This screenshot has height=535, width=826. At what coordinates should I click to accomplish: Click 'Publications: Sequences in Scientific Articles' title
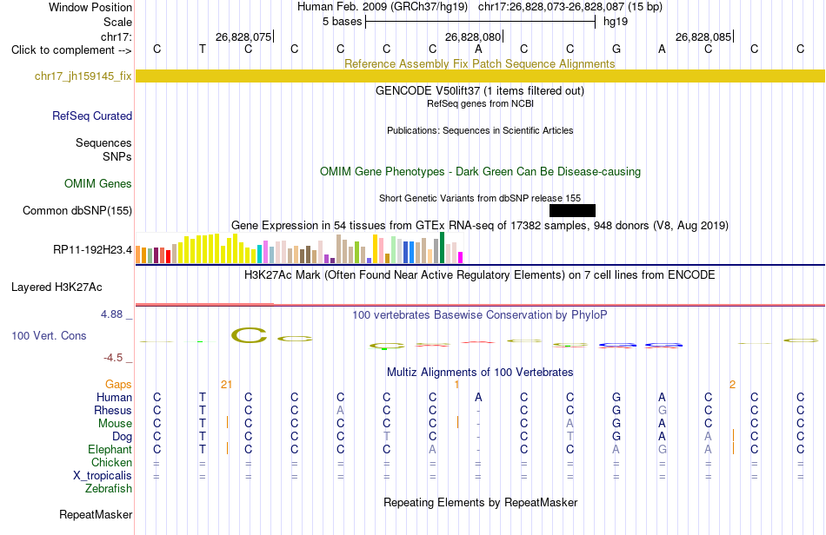(480, 130)
